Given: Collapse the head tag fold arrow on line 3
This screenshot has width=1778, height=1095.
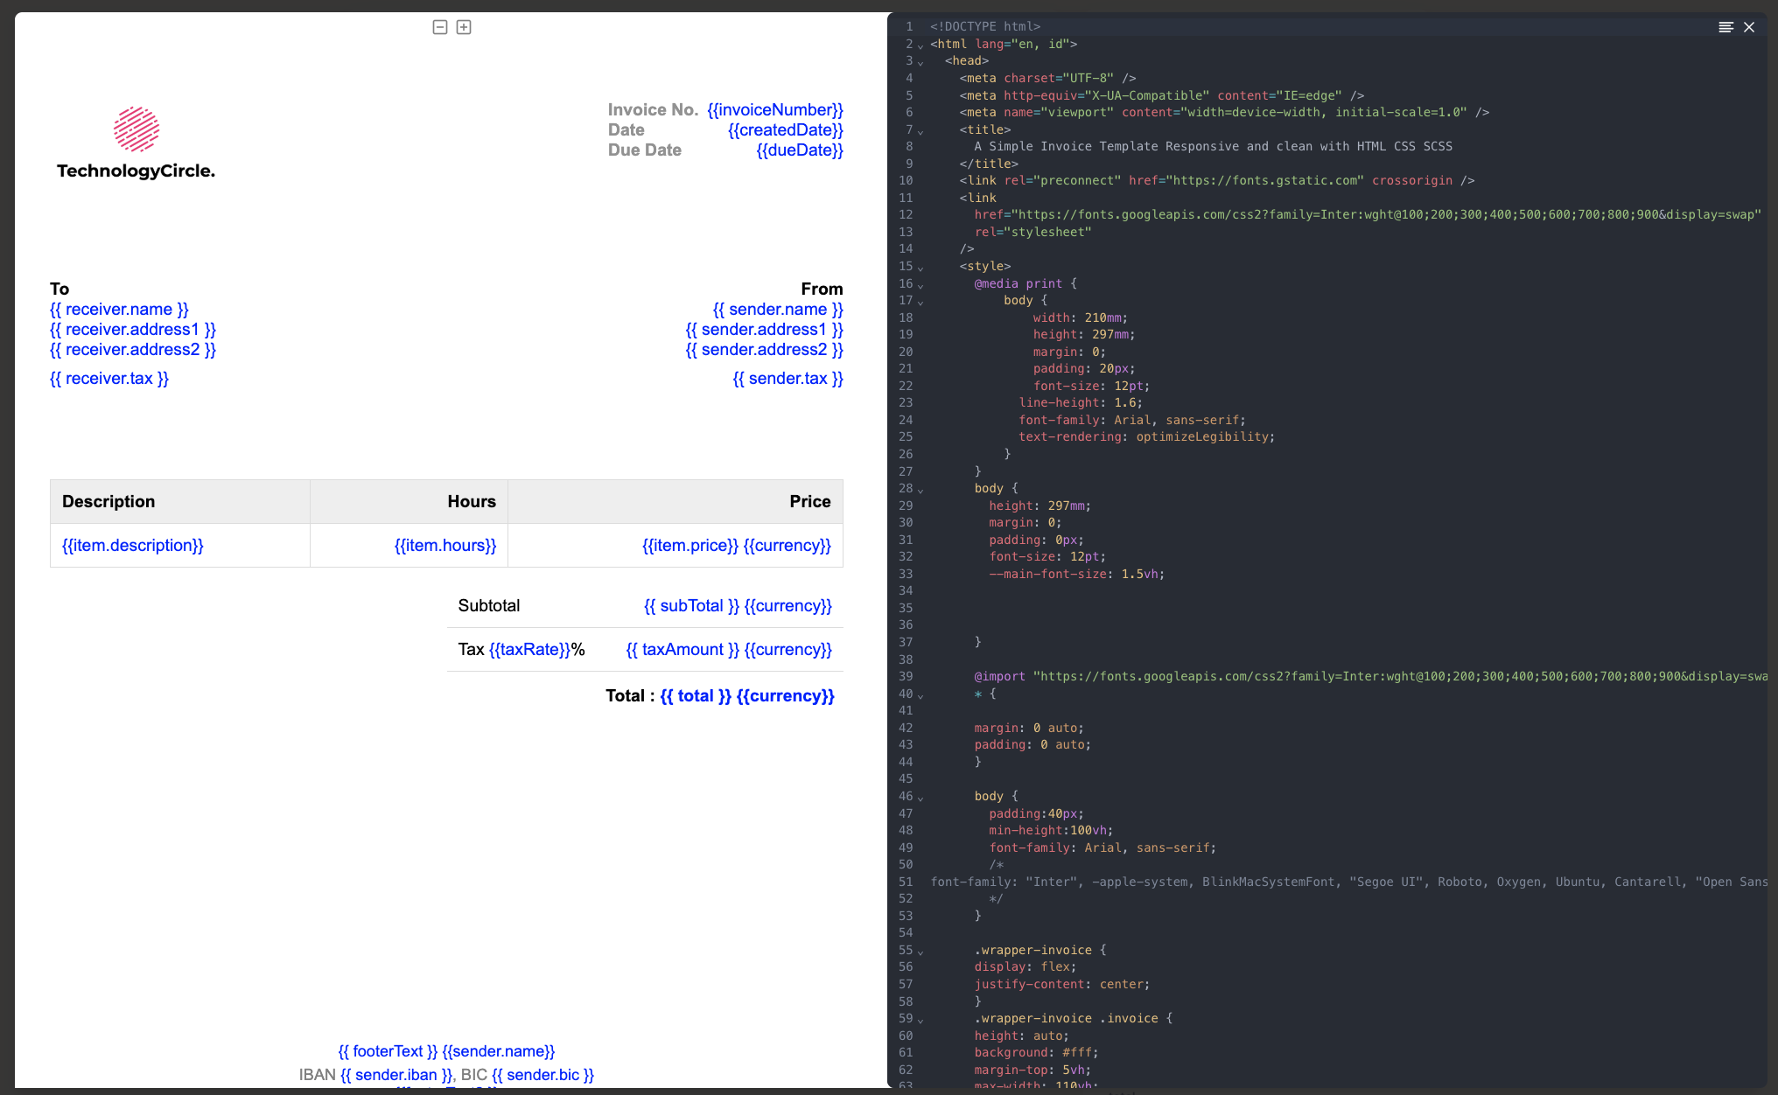Looking at the screenshot, I should coord(920,62).
